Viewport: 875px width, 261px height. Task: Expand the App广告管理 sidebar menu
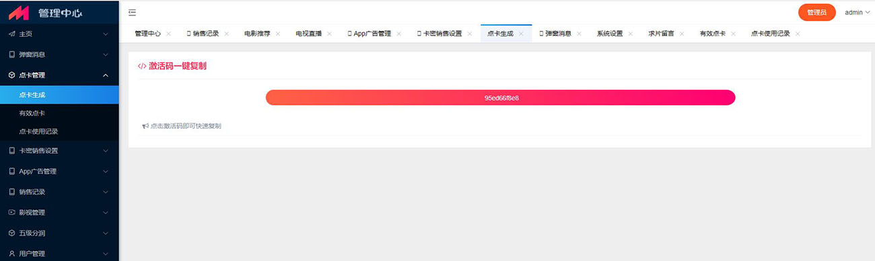pos(105,171)
